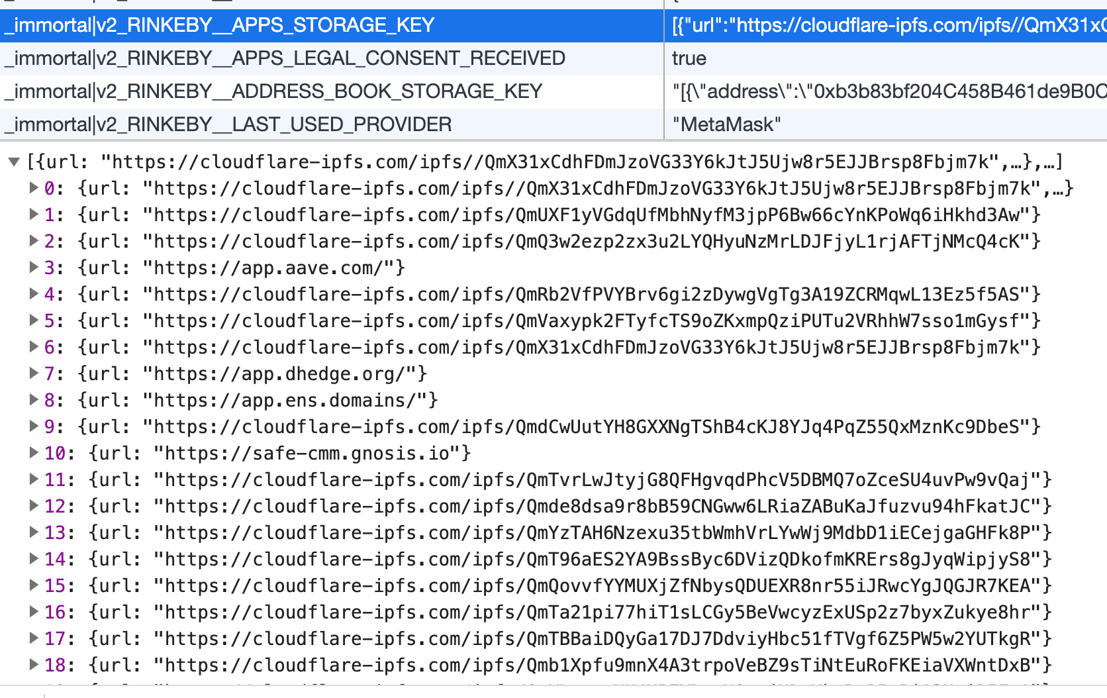Expand array entry 4 triangle

33,294
